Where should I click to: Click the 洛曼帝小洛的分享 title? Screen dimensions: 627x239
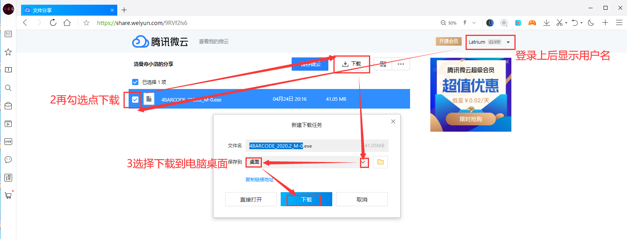point(153,64)
